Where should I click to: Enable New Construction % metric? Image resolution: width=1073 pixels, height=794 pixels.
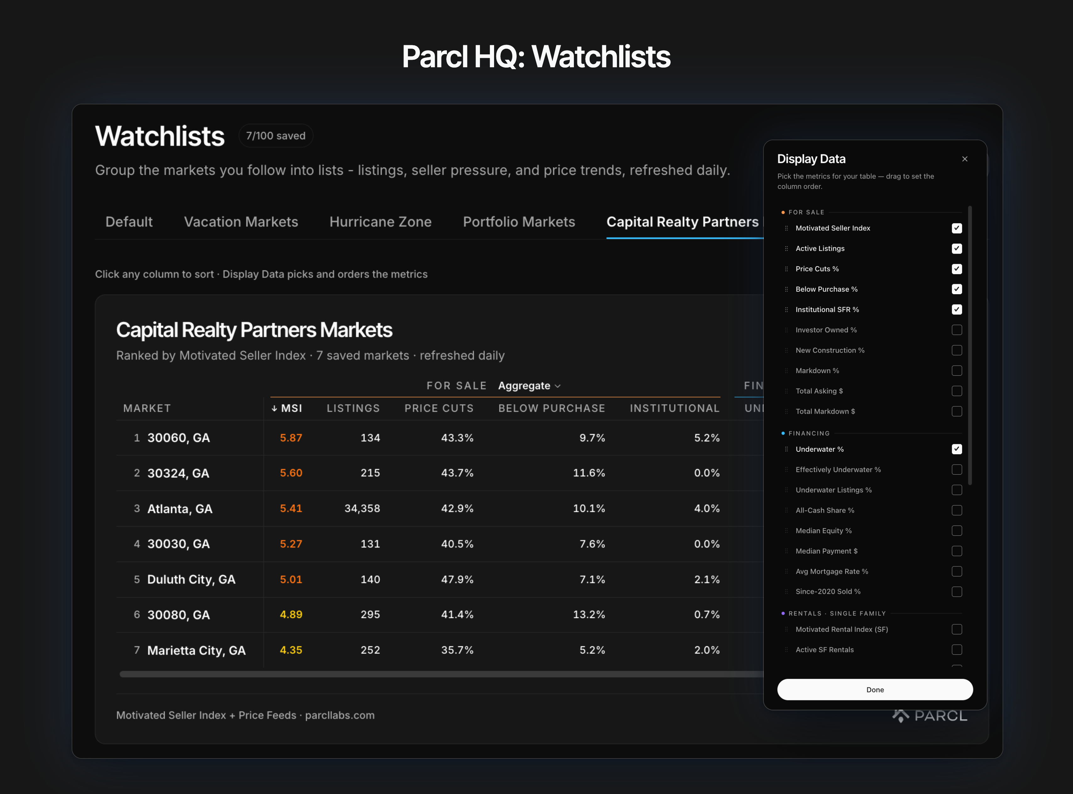pos(957,350)
